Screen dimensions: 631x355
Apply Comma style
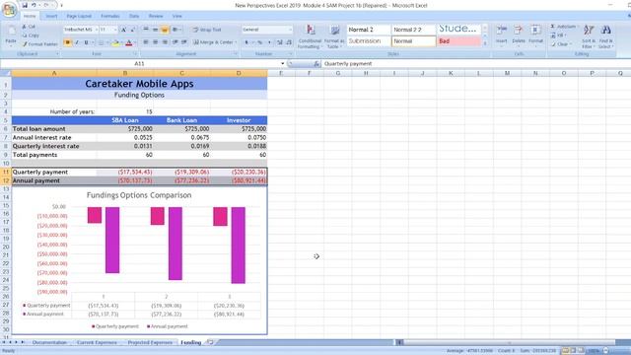[269, 42]
